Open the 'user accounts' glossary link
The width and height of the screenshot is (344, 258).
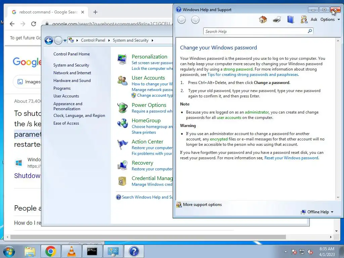(x=229, y=118)
